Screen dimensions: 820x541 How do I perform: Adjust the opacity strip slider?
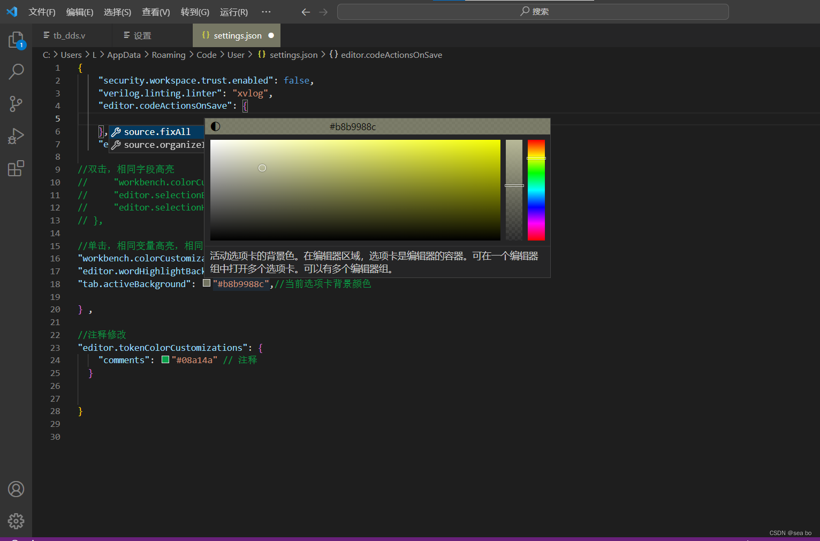(514, 190)
